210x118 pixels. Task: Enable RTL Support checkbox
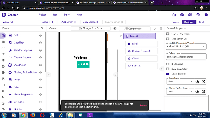[168, 64]
